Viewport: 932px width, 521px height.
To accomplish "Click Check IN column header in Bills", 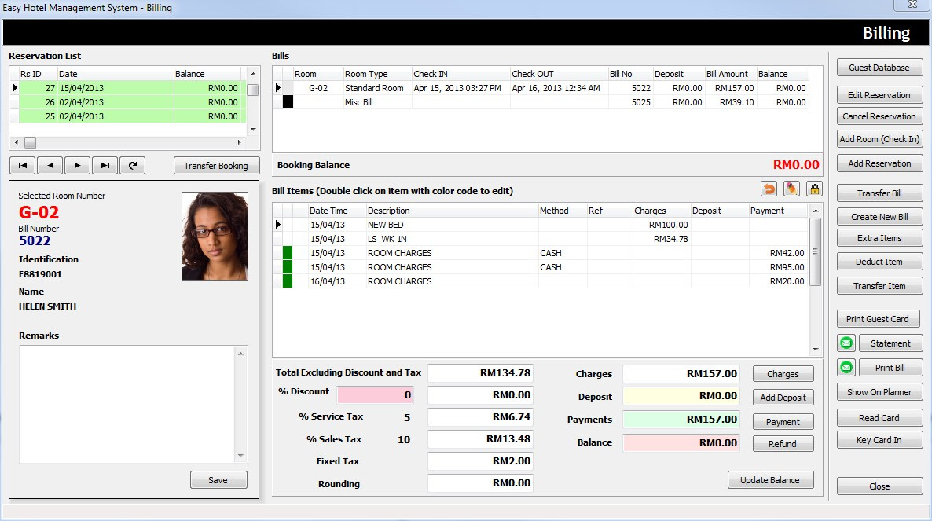I will [x=460, y=74].
